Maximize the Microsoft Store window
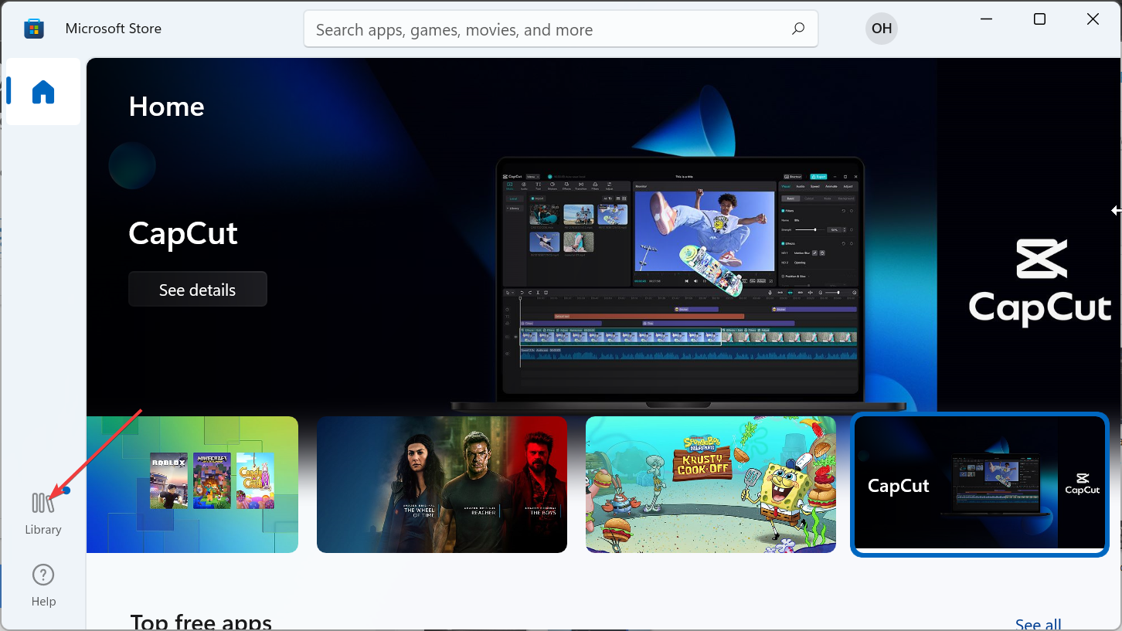1122x631 pixels. coord(1039,19)
